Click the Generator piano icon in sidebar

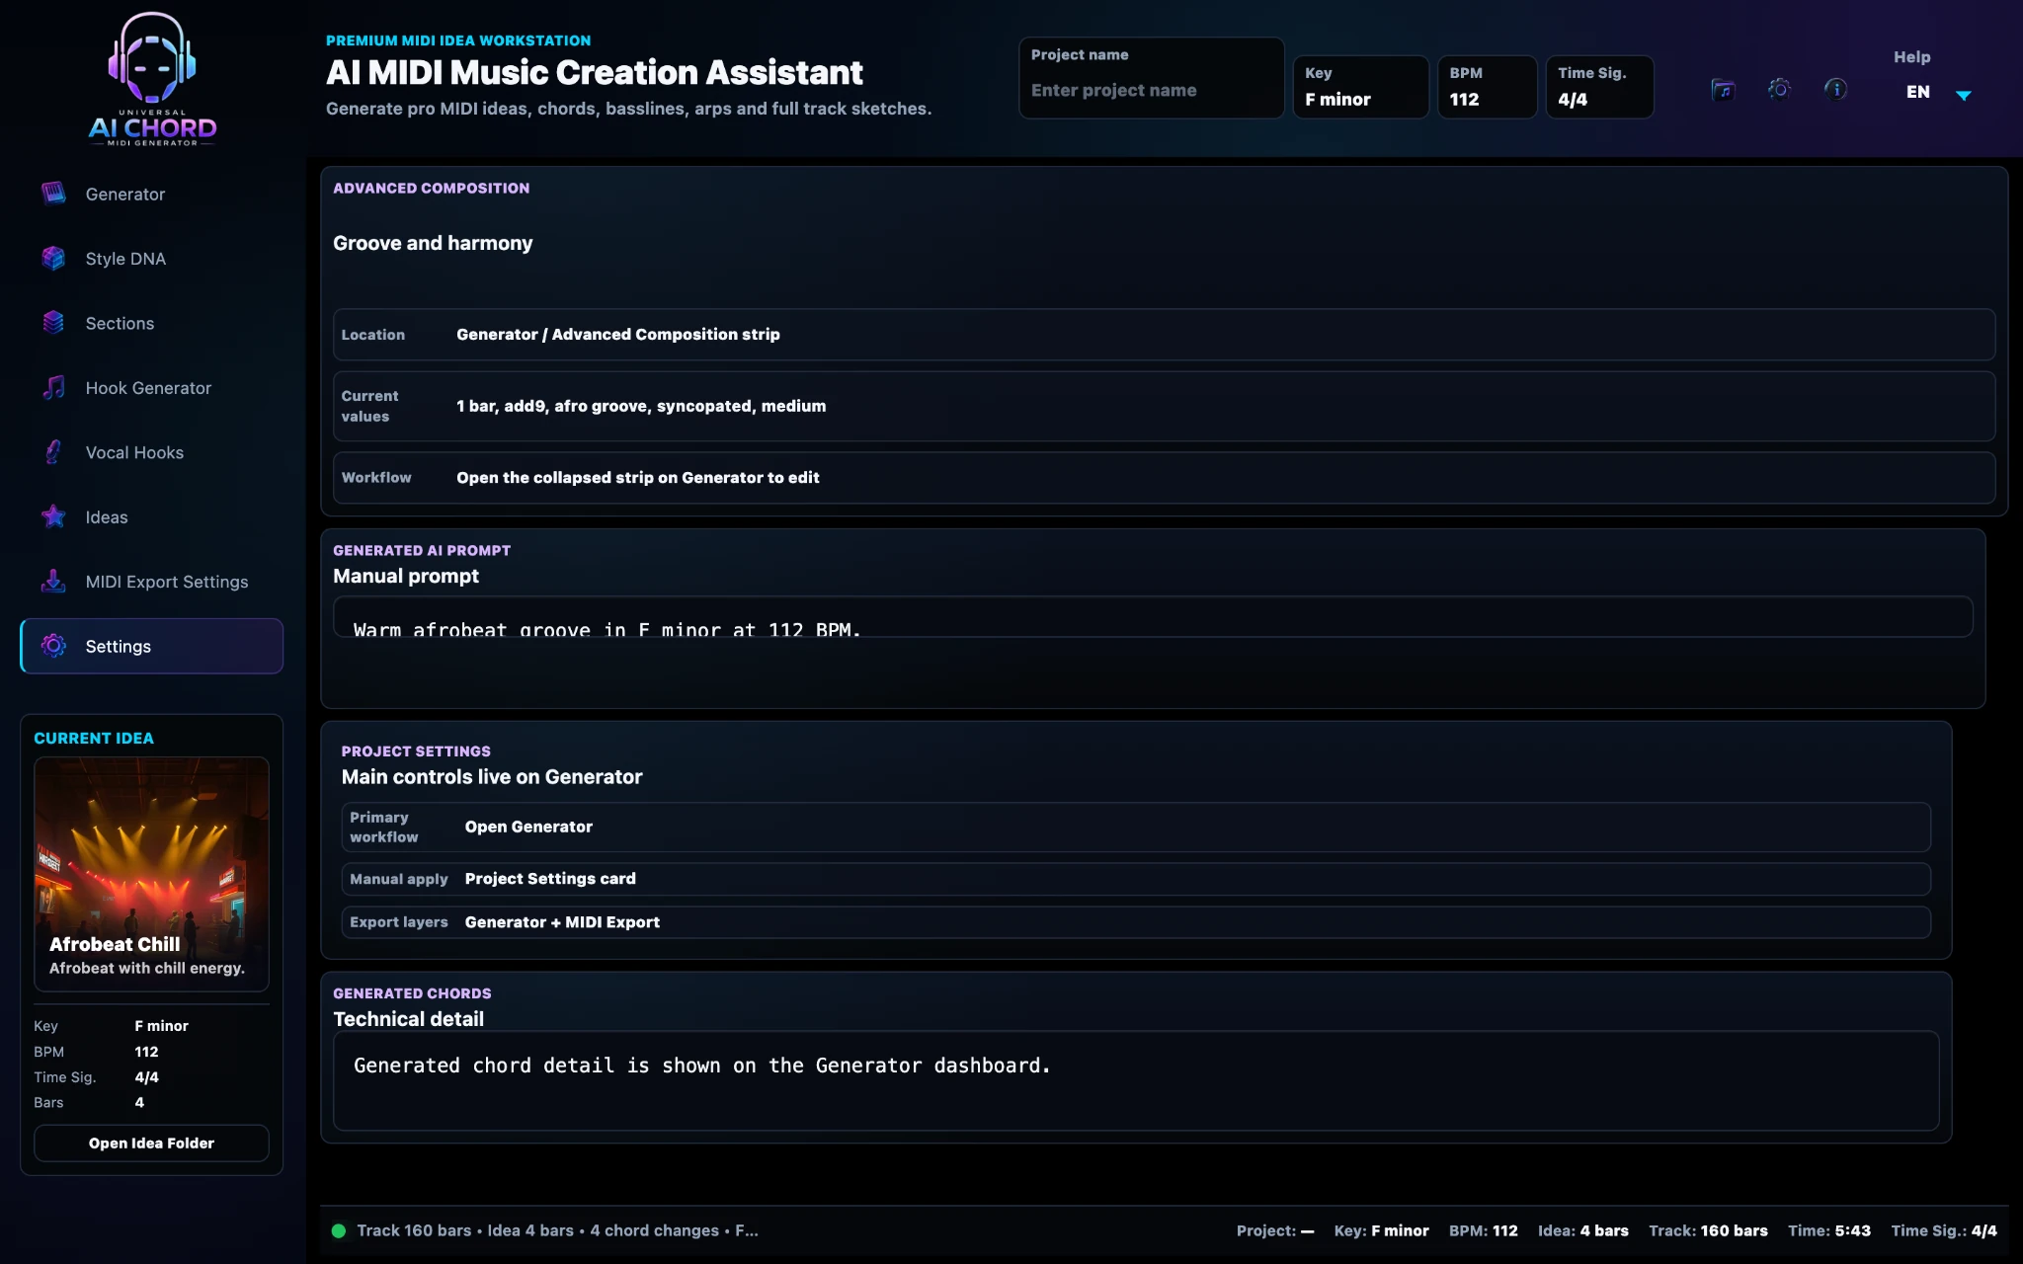coord(53,194)
